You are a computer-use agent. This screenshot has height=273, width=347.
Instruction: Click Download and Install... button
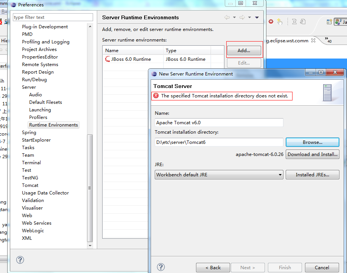point(312,154)
